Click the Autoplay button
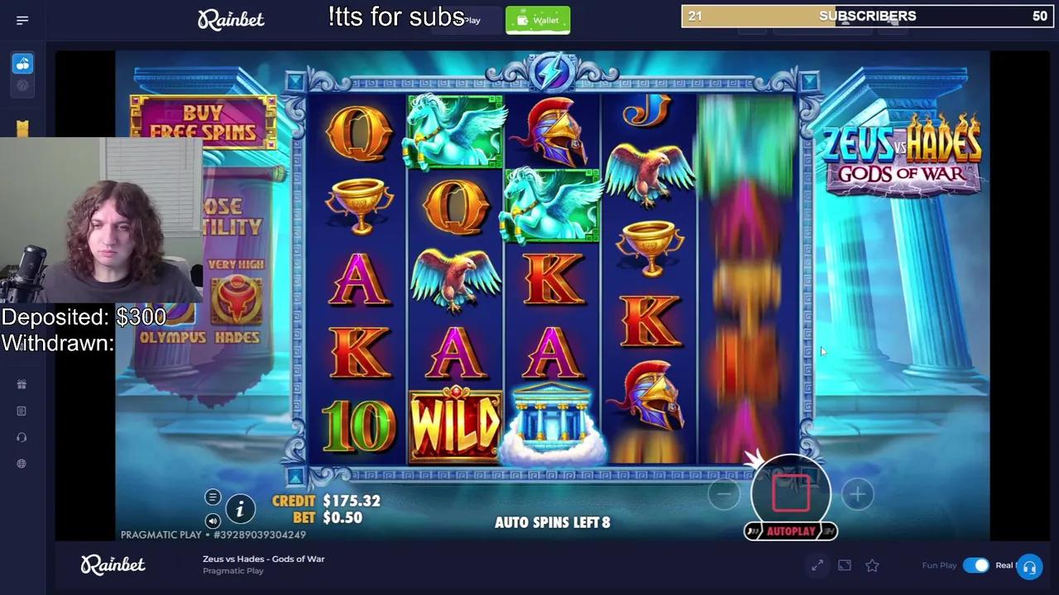The height and width of the screenshot is (595, 1059). pos(791,531)
